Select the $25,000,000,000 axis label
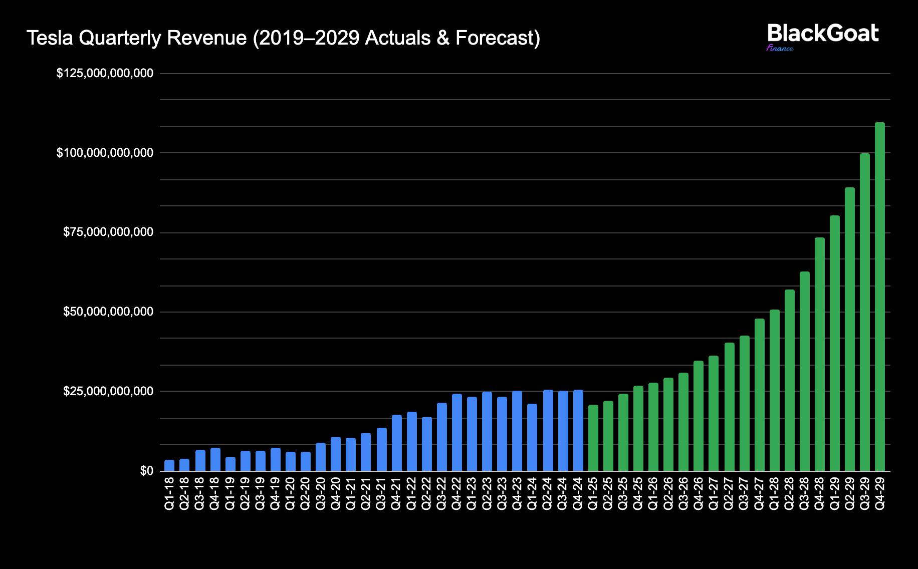The height and width of the screenshot is (569, 918). tap(108, 391)
